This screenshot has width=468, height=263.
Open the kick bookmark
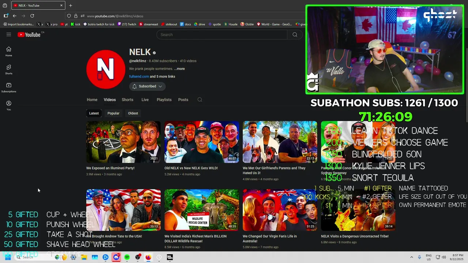click(x=75, y=24)
